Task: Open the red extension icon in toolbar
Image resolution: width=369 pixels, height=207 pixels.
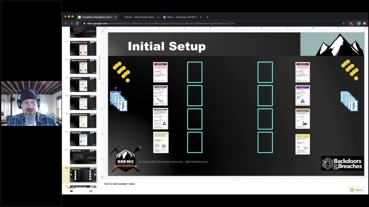Action: pos(351,23)
